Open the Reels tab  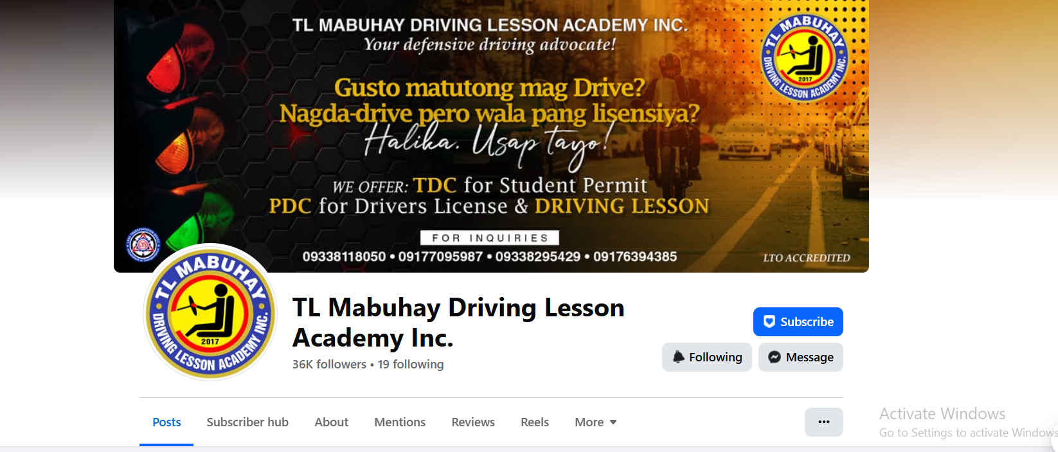click(x=535, y=422)
